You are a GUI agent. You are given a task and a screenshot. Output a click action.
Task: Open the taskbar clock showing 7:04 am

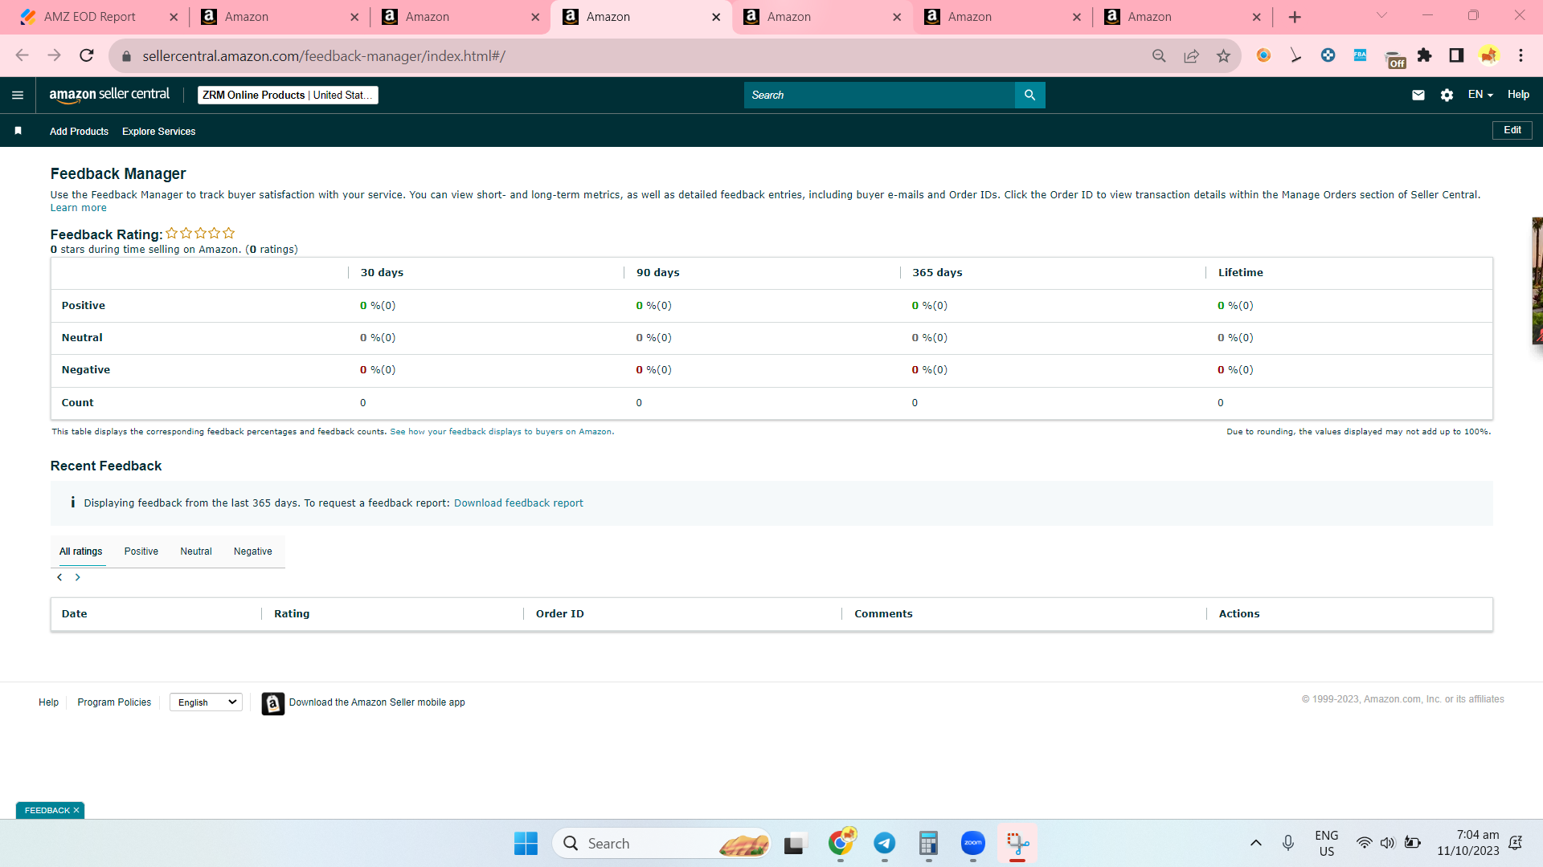coord(1468,843)
